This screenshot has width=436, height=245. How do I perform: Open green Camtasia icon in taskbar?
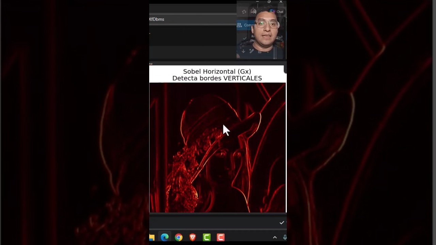pos(207,237)
